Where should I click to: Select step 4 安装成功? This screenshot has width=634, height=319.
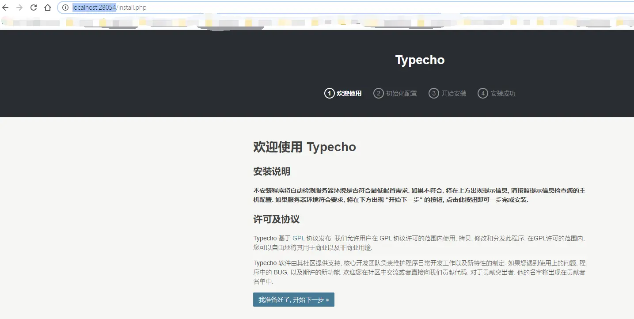(497, 93)
